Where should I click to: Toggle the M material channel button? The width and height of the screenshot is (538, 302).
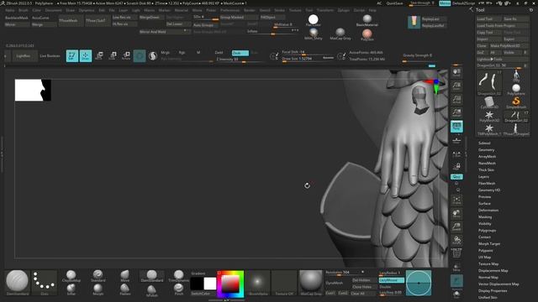pos(198,53)
